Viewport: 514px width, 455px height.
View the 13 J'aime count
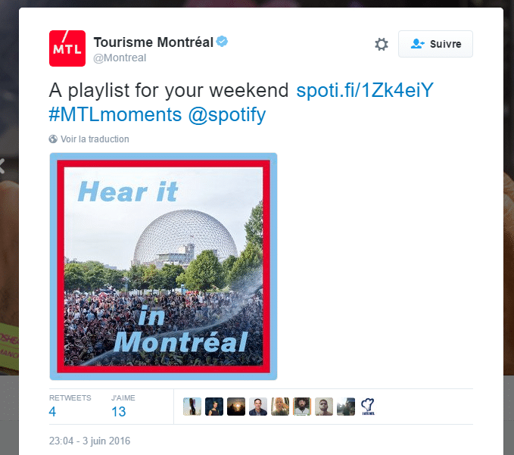click(x=119, y=411)
